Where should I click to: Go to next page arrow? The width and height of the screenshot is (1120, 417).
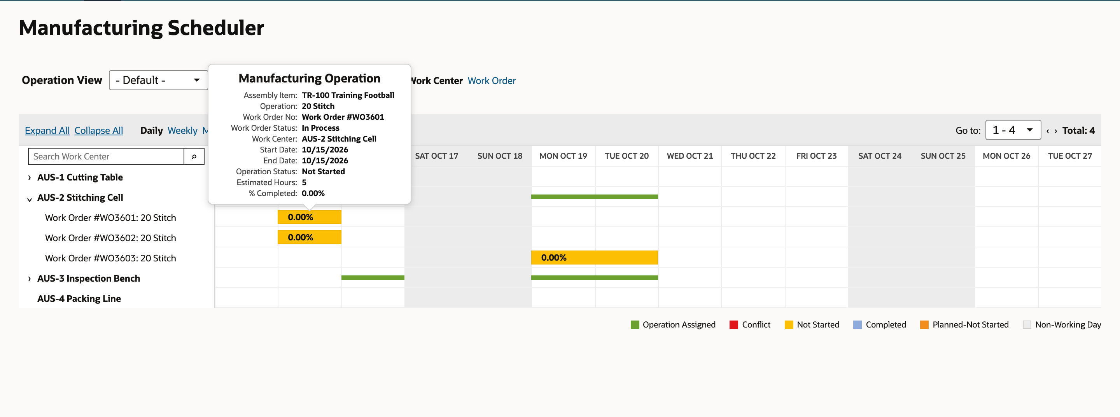1056,131
